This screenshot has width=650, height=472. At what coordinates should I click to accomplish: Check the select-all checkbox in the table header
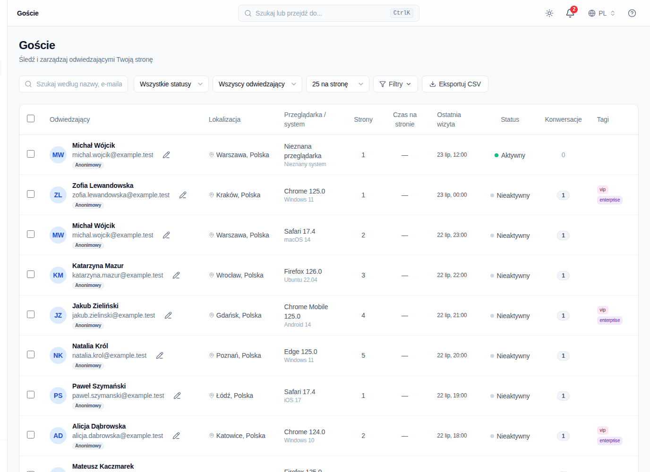click(31, 118)
